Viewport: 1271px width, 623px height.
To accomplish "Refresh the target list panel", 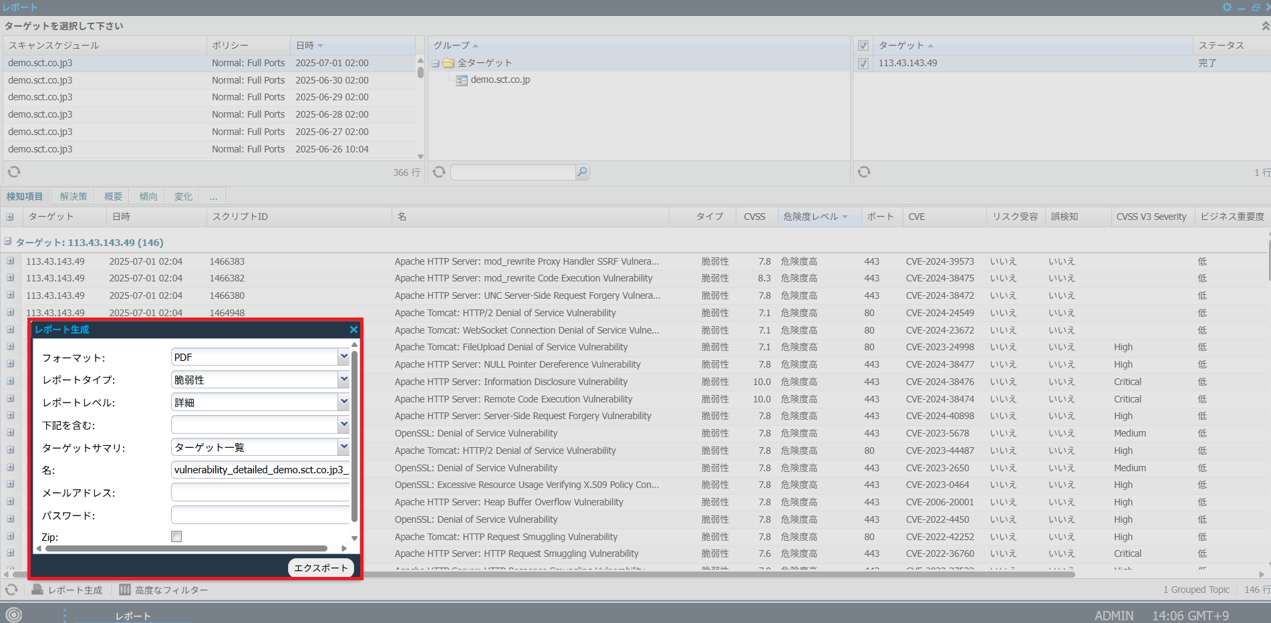I will coord(864,172).
